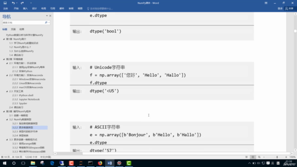
Task: Jump to heading 2.3.1 IPython shell
Action: click(23, 95)
